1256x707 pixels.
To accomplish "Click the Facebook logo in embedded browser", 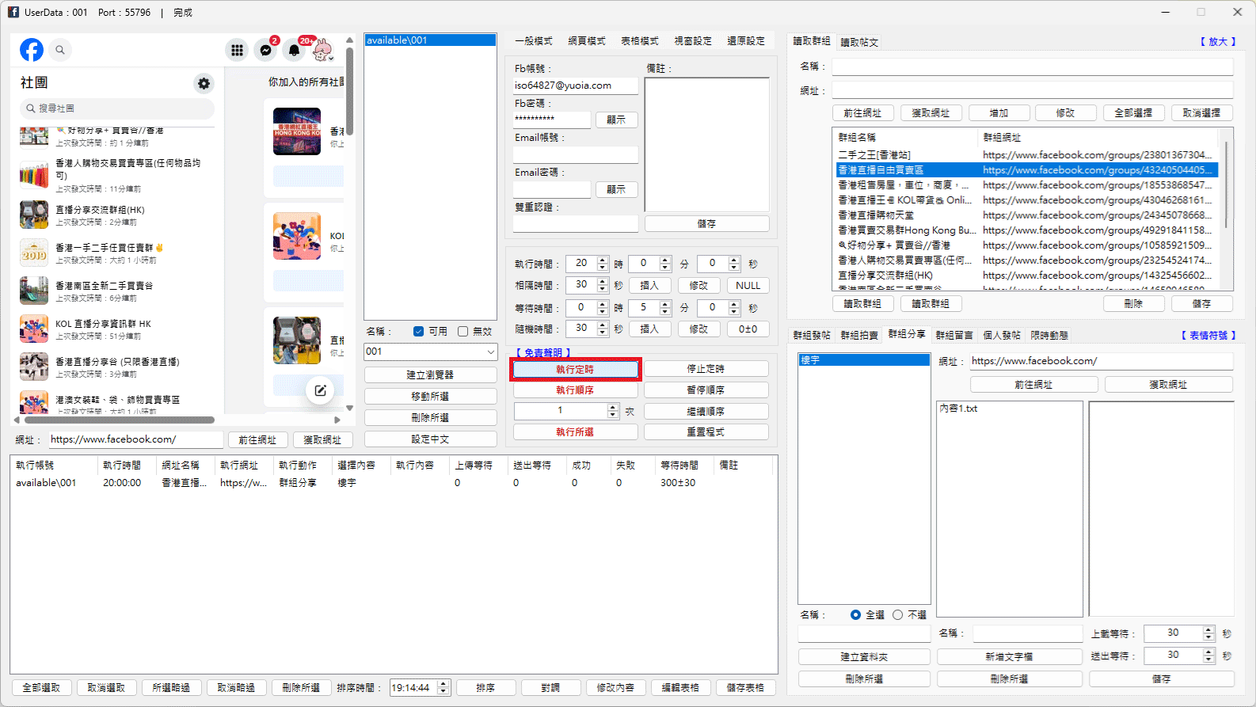I will pos(32,50).
